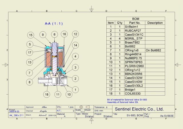
Task: Select COIL65330 in the BOM table
Action: point(133,93)
